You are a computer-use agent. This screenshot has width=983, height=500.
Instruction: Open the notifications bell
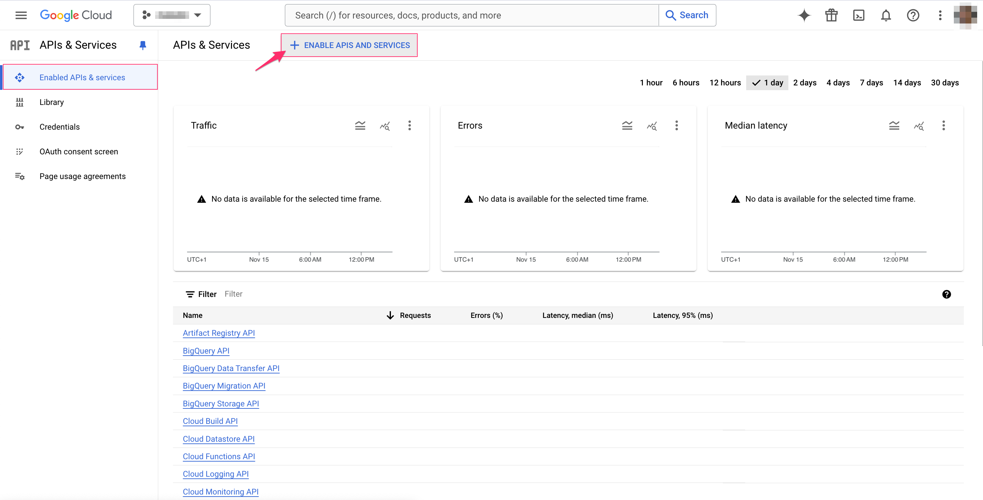pyautogui.click(x=886, y=15)
